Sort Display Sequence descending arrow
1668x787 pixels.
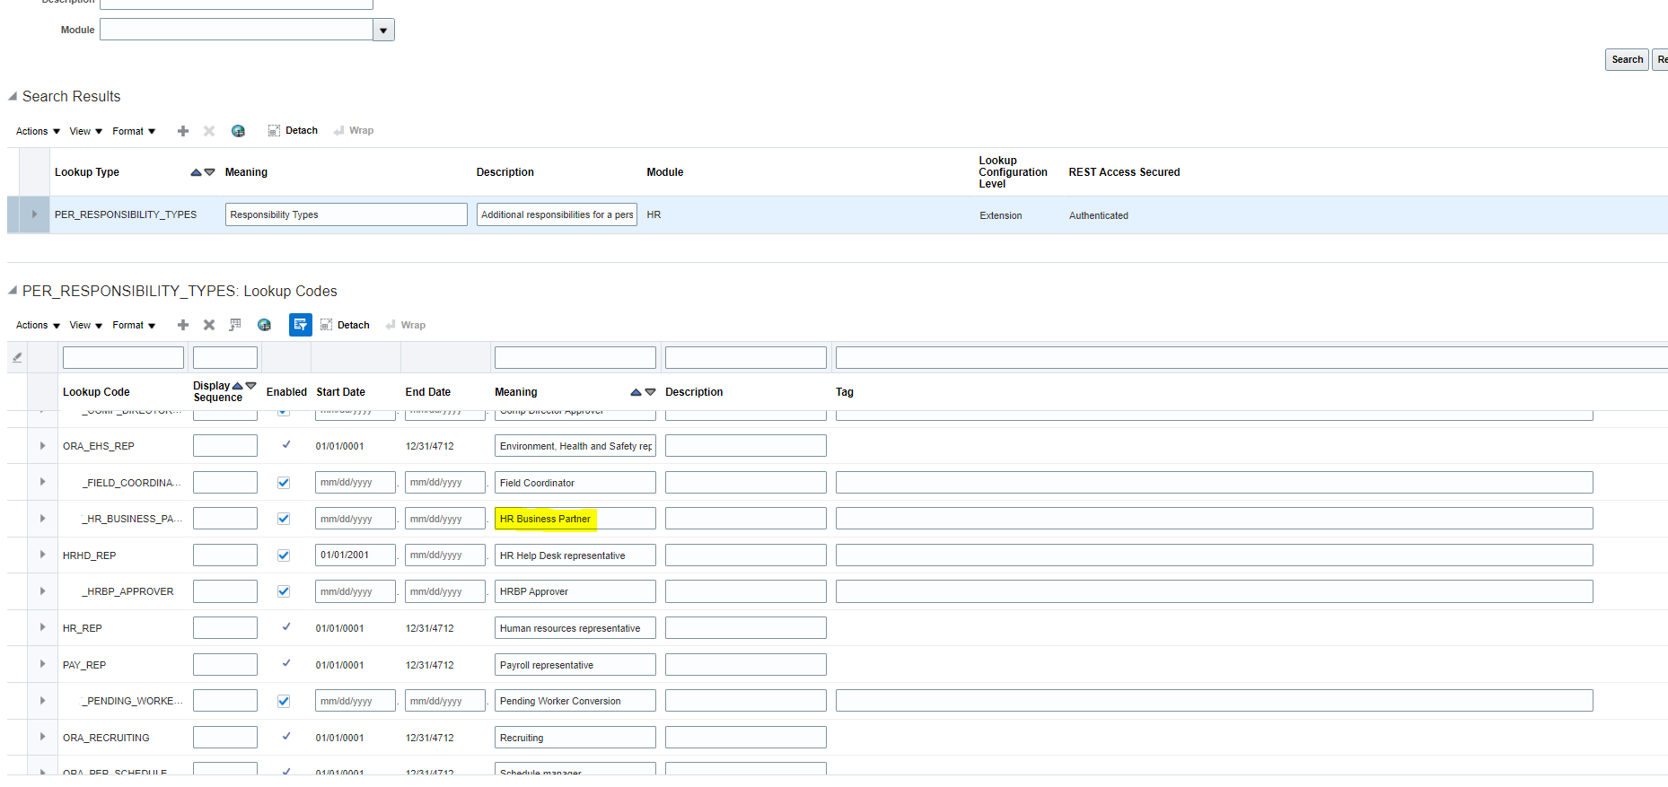251,386
